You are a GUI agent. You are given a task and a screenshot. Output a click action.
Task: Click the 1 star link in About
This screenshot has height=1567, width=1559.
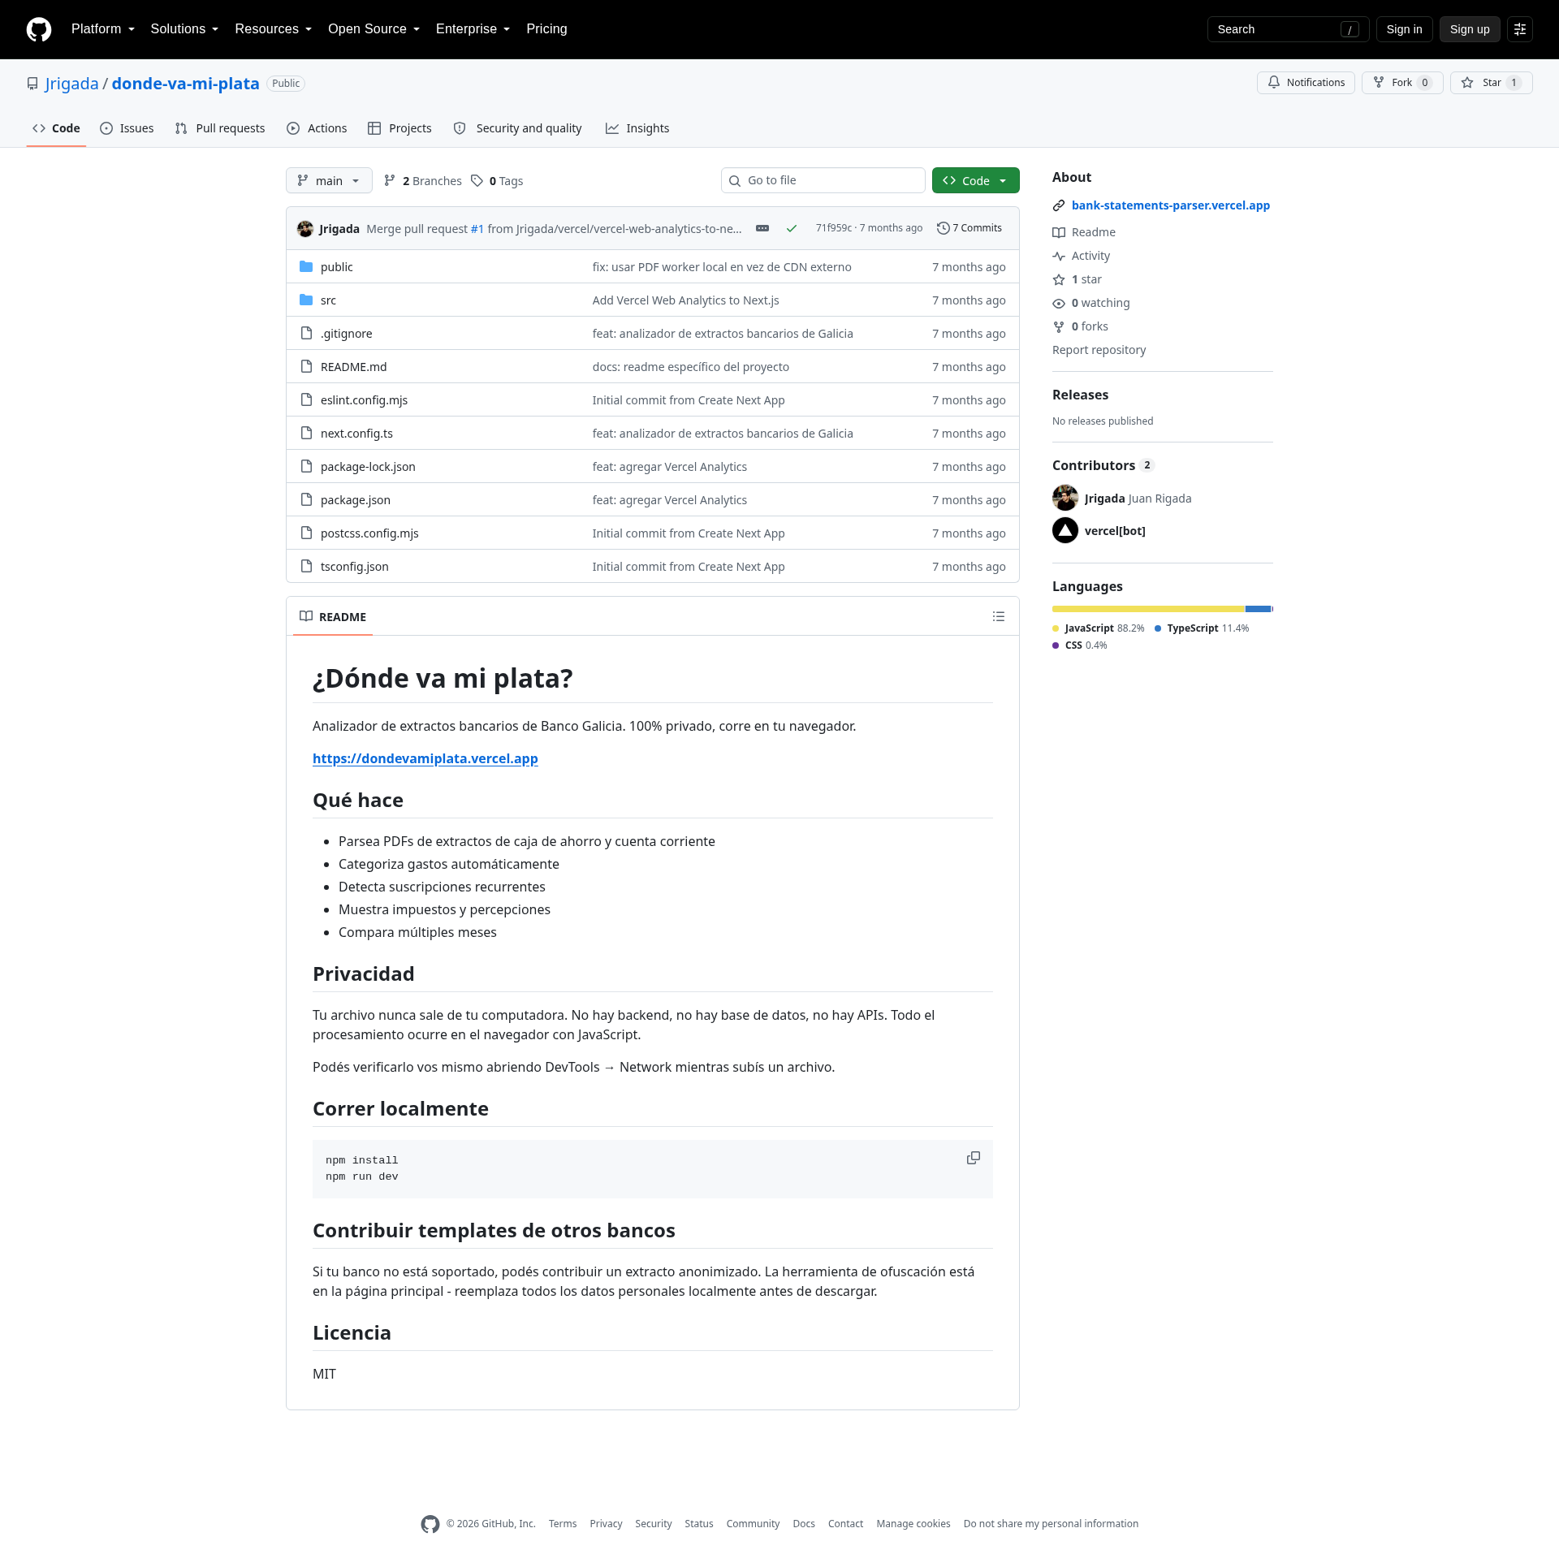(1086, 280)
